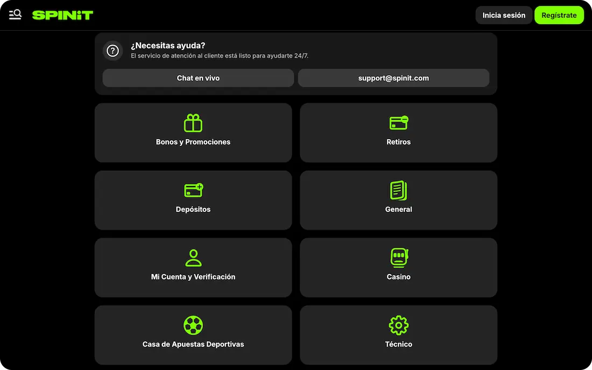
Task: Go home via the SPINiT logo
Action: point(62,15)
